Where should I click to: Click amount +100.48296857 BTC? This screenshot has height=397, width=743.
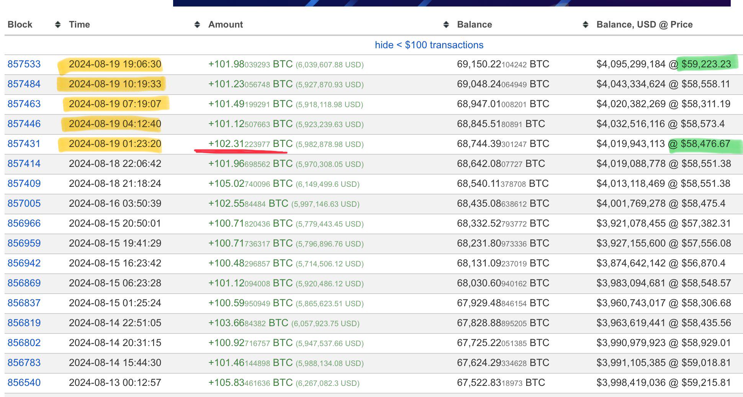click(x=250, y=263)
